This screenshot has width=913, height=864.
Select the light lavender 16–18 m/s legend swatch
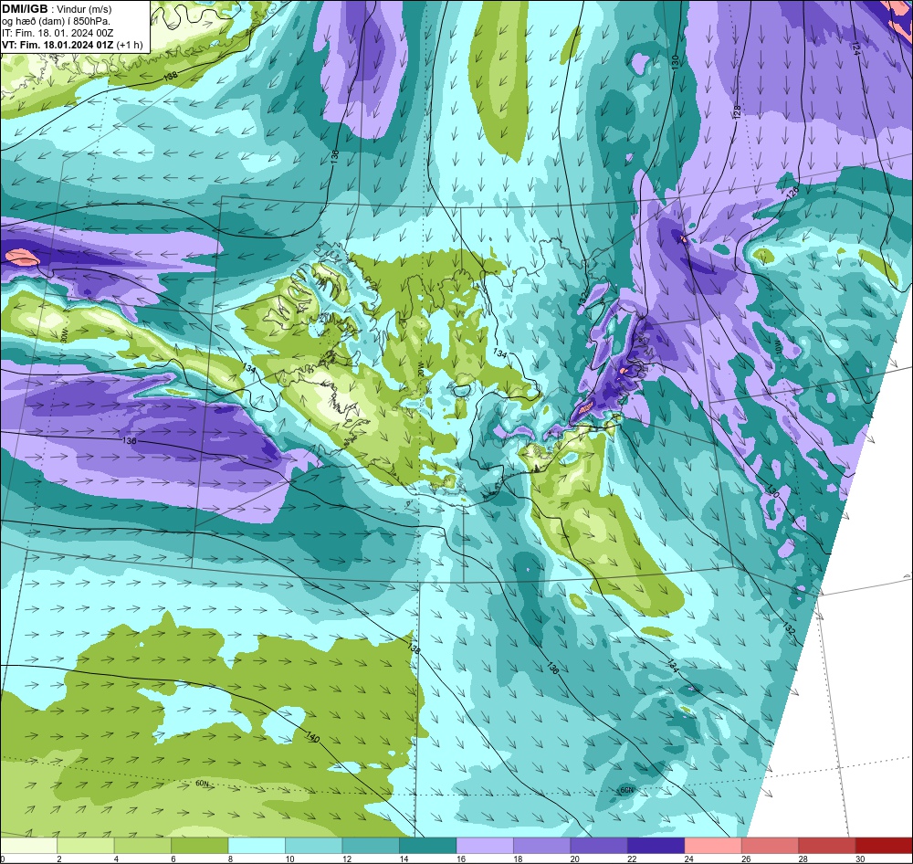tap(485, 846)
